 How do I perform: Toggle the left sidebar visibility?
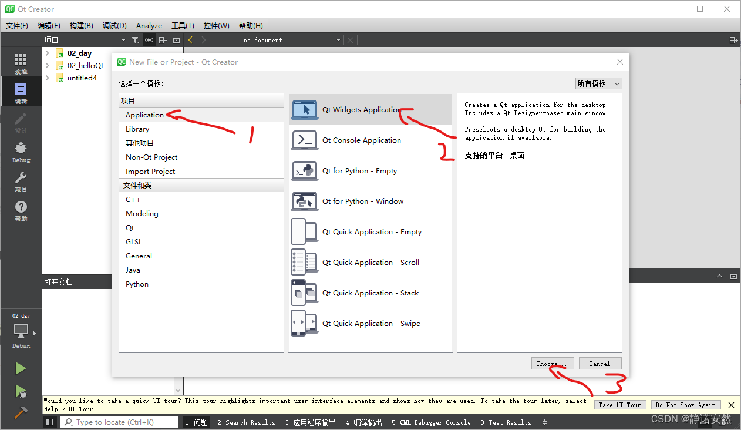click(50, 422)
